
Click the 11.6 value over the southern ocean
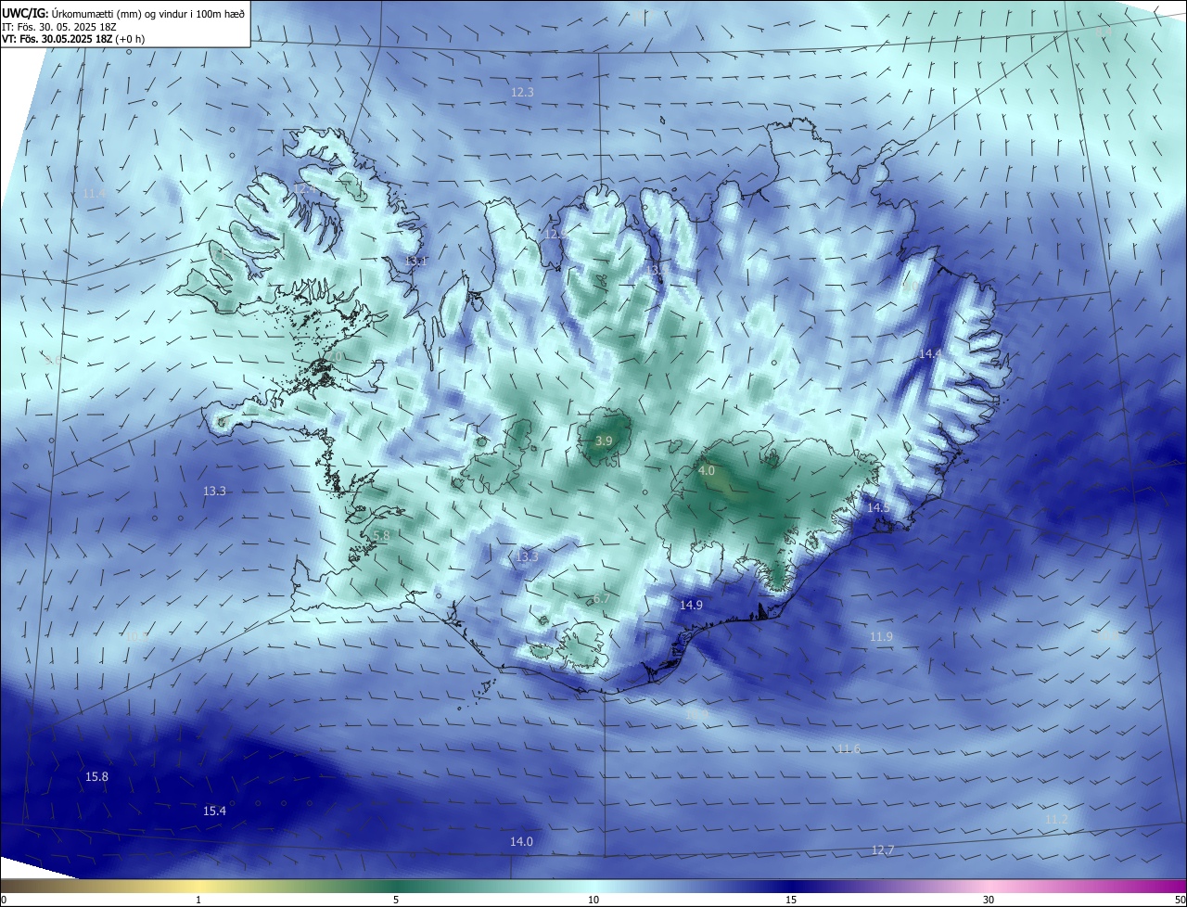tap(849, 749)
